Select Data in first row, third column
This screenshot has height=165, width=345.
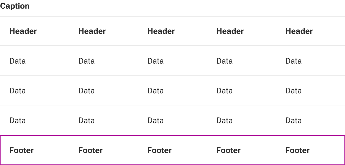point(172,61)
